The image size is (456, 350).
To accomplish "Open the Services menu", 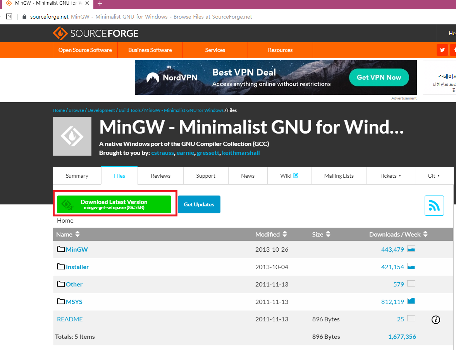I will point(215,50).
